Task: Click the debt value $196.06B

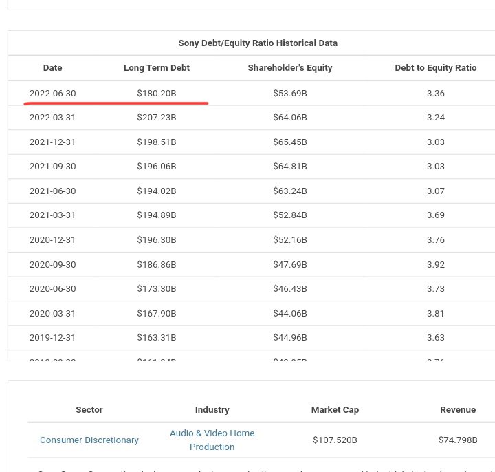Action: coord(157,167)
